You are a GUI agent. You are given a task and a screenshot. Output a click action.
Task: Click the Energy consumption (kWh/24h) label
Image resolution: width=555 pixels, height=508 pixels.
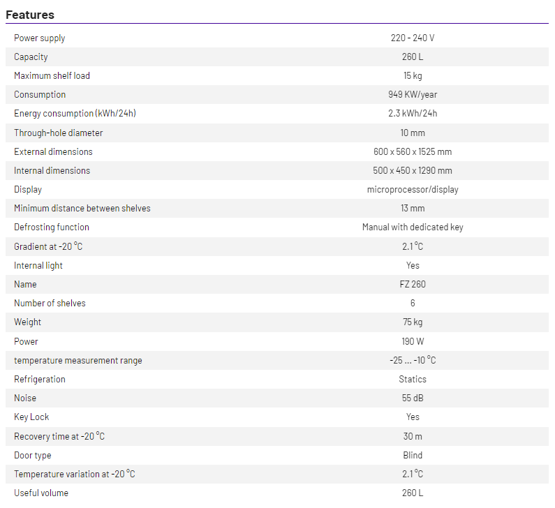[75, 113]
